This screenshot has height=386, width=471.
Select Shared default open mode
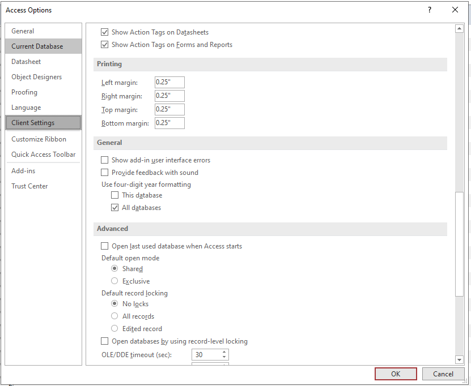[x=114, y=268]
